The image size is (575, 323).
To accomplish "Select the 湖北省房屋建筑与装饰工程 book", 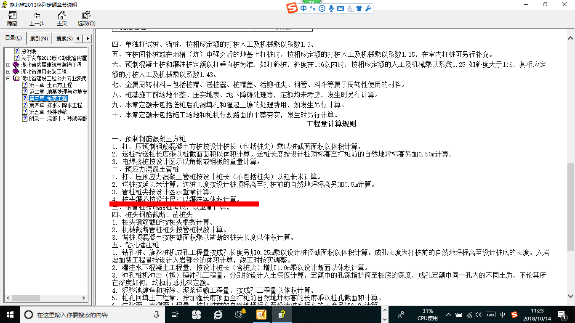I will click(51, 65).
